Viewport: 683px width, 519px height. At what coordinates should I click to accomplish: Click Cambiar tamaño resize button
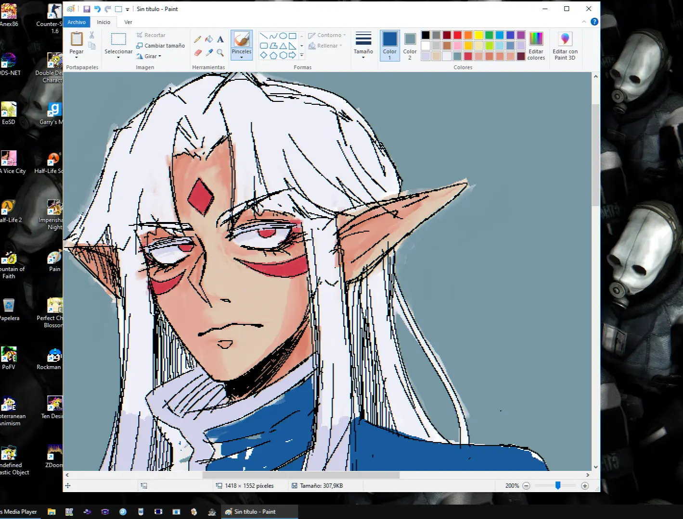[160, 46]
